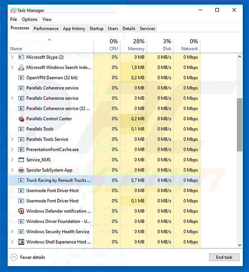
Task: Click the Windows Defender notification shield icon
Action: click(x=21, y=211)
